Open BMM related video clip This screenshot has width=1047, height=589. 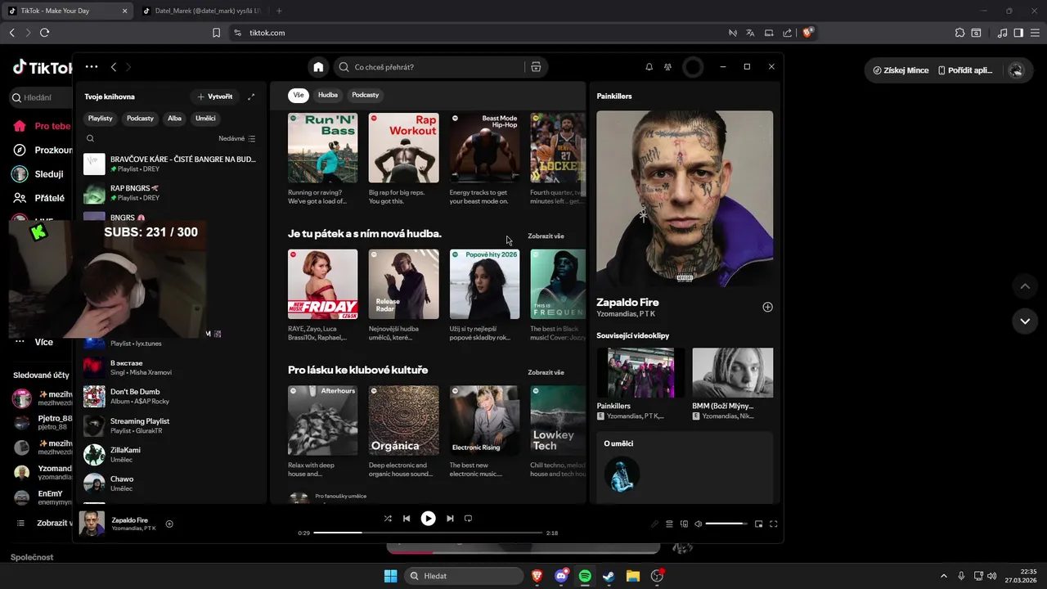732,384
